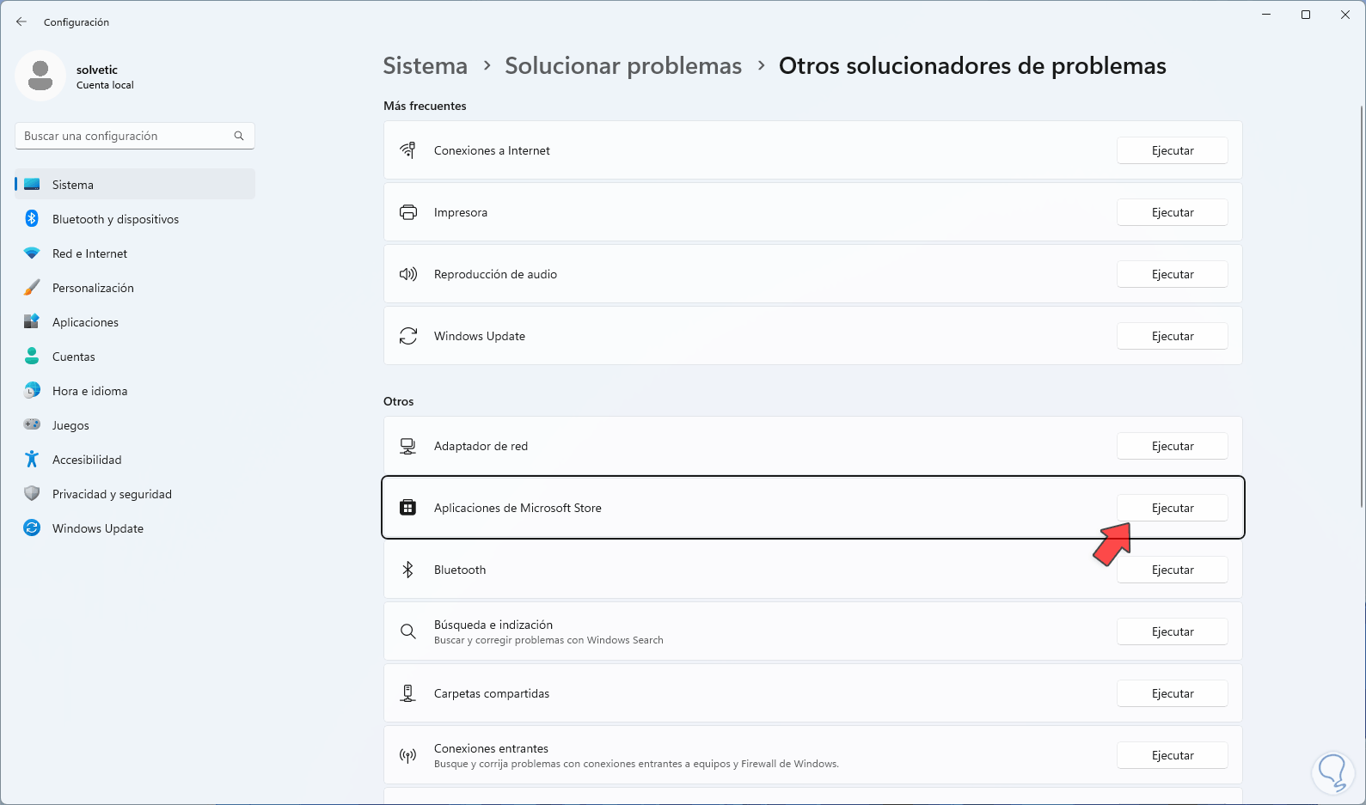
Task: Click the Juegos gamepad icon
Action: 32,424
